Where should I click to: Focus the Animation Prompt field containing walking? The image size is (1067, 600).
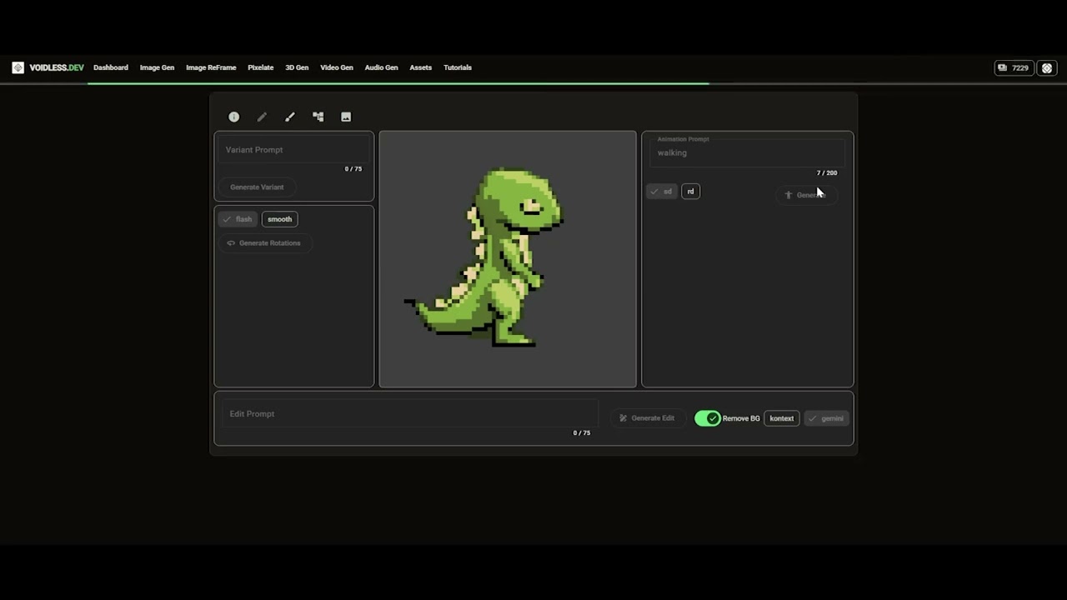click(x=747, y=152)
